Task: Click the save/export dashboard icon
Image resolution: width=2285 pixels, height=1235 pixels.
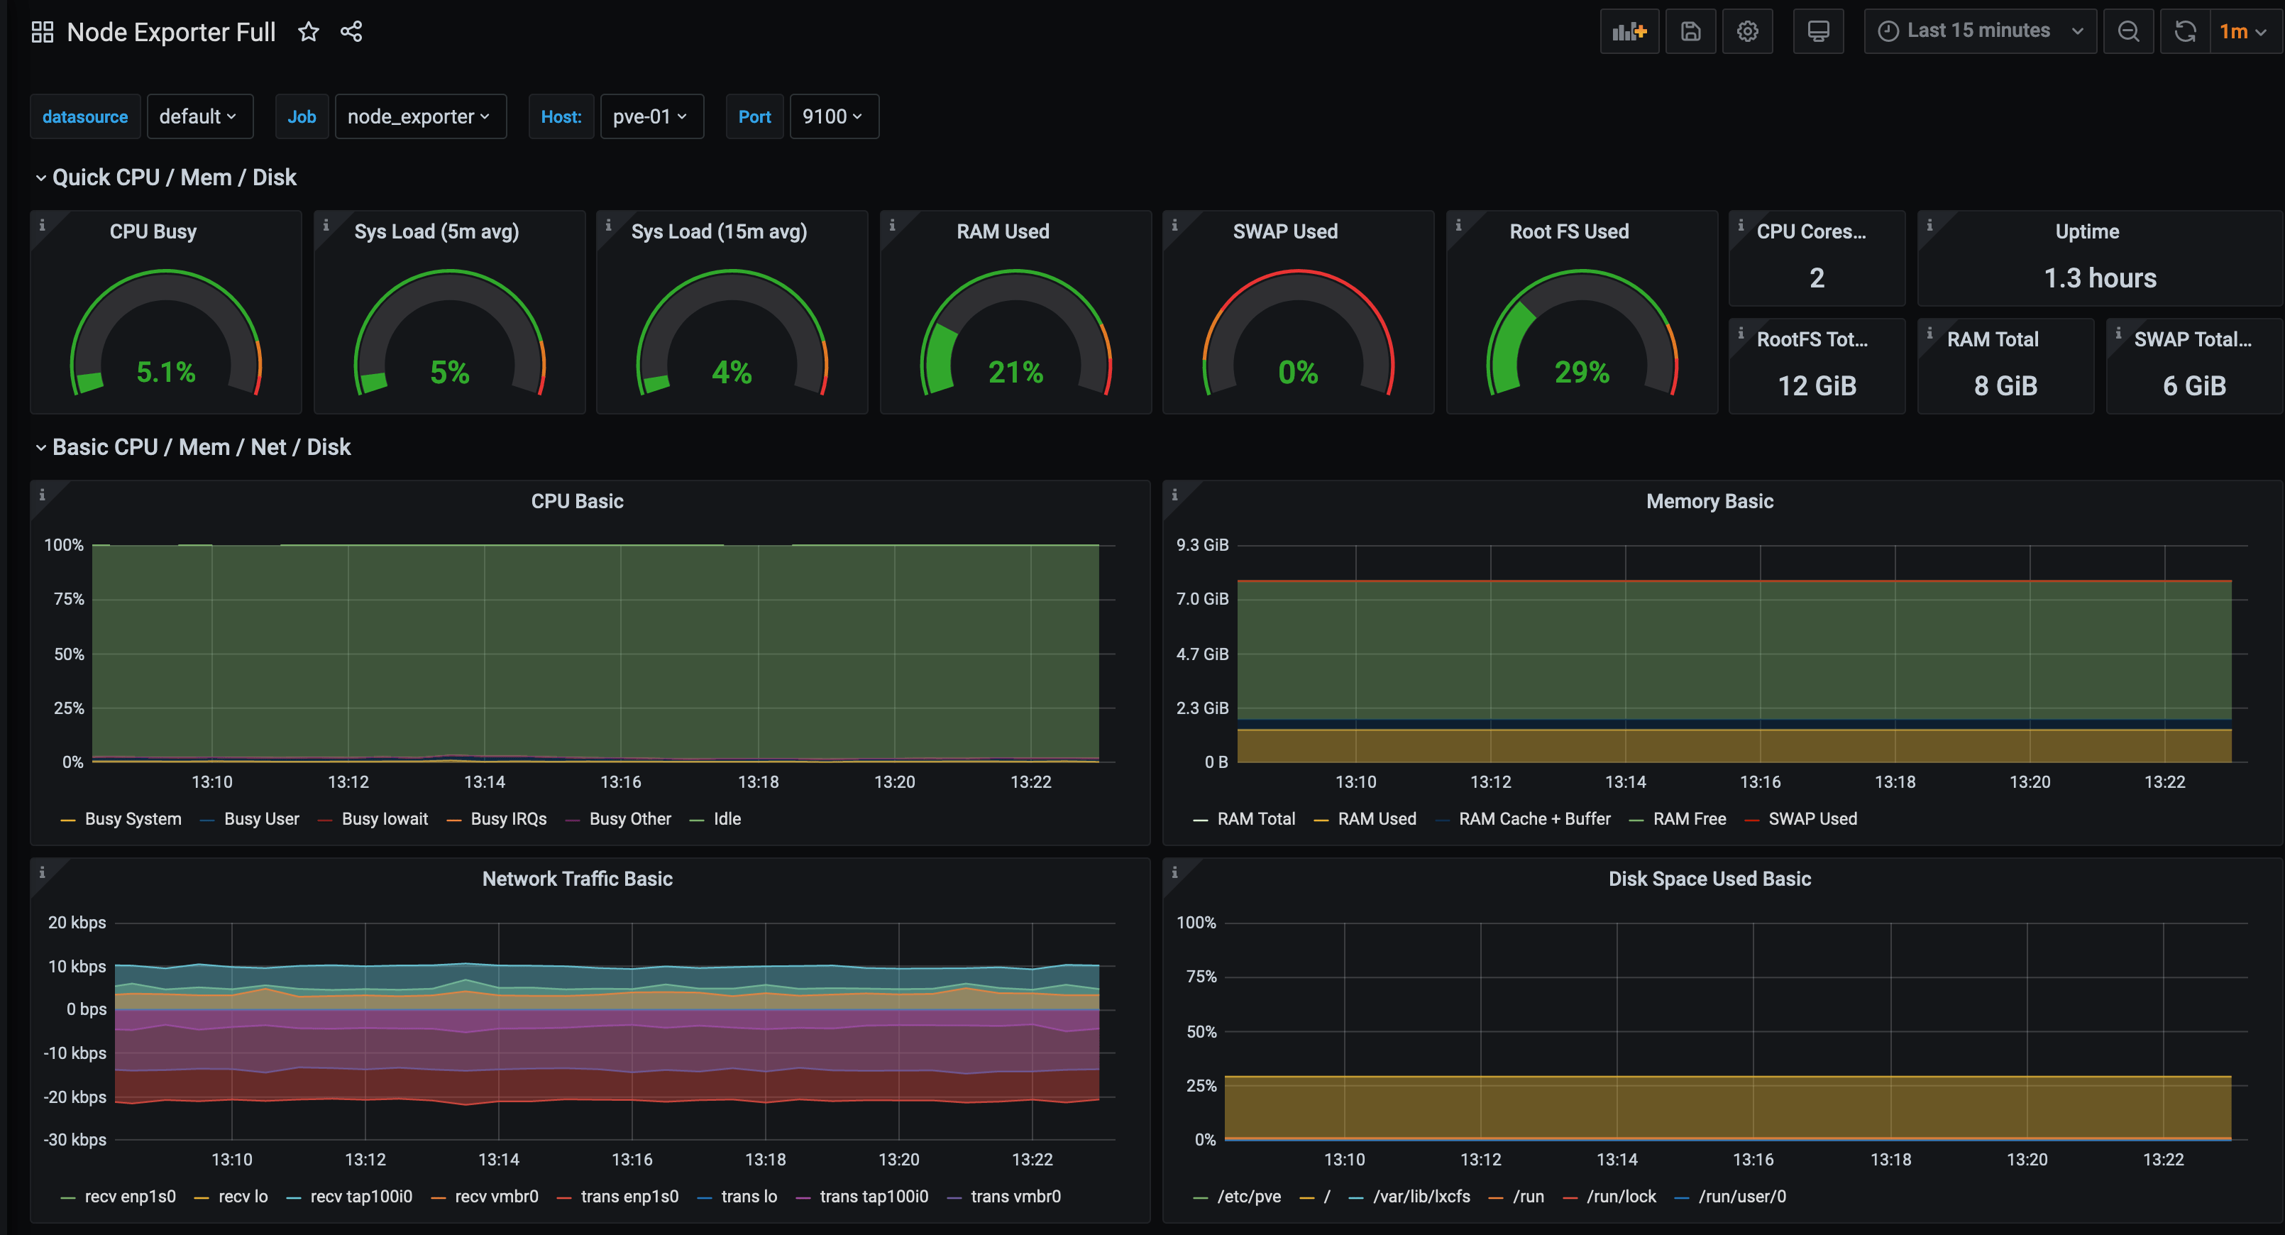Action: (1690, 31)
